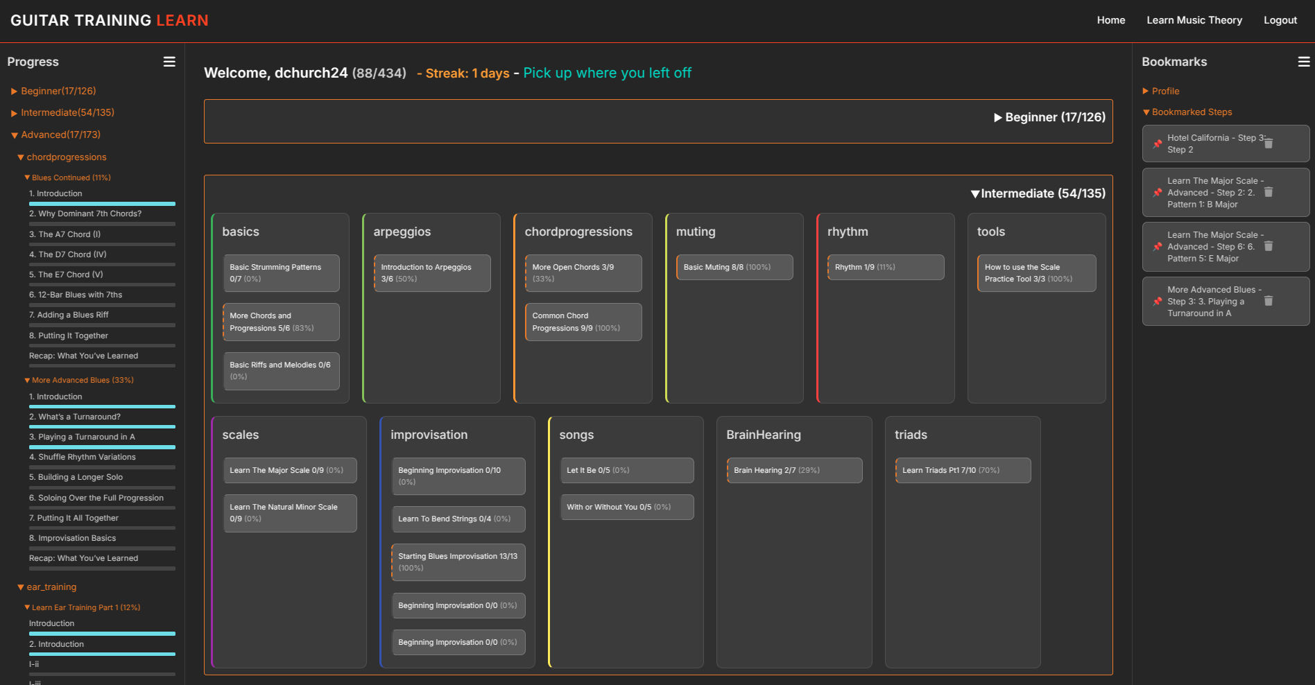Open the Progress panel hamburger menu
1315x685 pixels.
169,62
